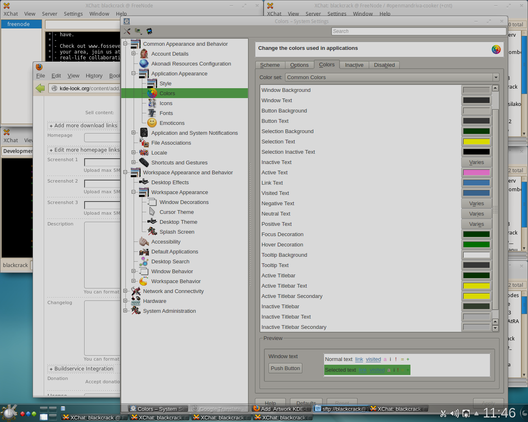The image size is (528, 422).
Task: Click the speaker icon for Application and System Notifications
Action: 144,133
